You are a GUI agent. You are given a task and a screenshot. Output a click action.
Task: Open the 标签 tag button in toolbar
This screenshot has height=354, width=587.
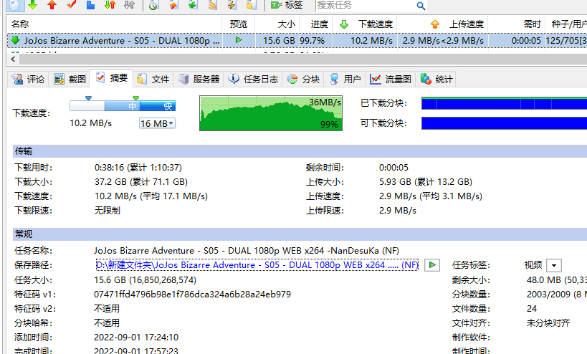[287, 5]
